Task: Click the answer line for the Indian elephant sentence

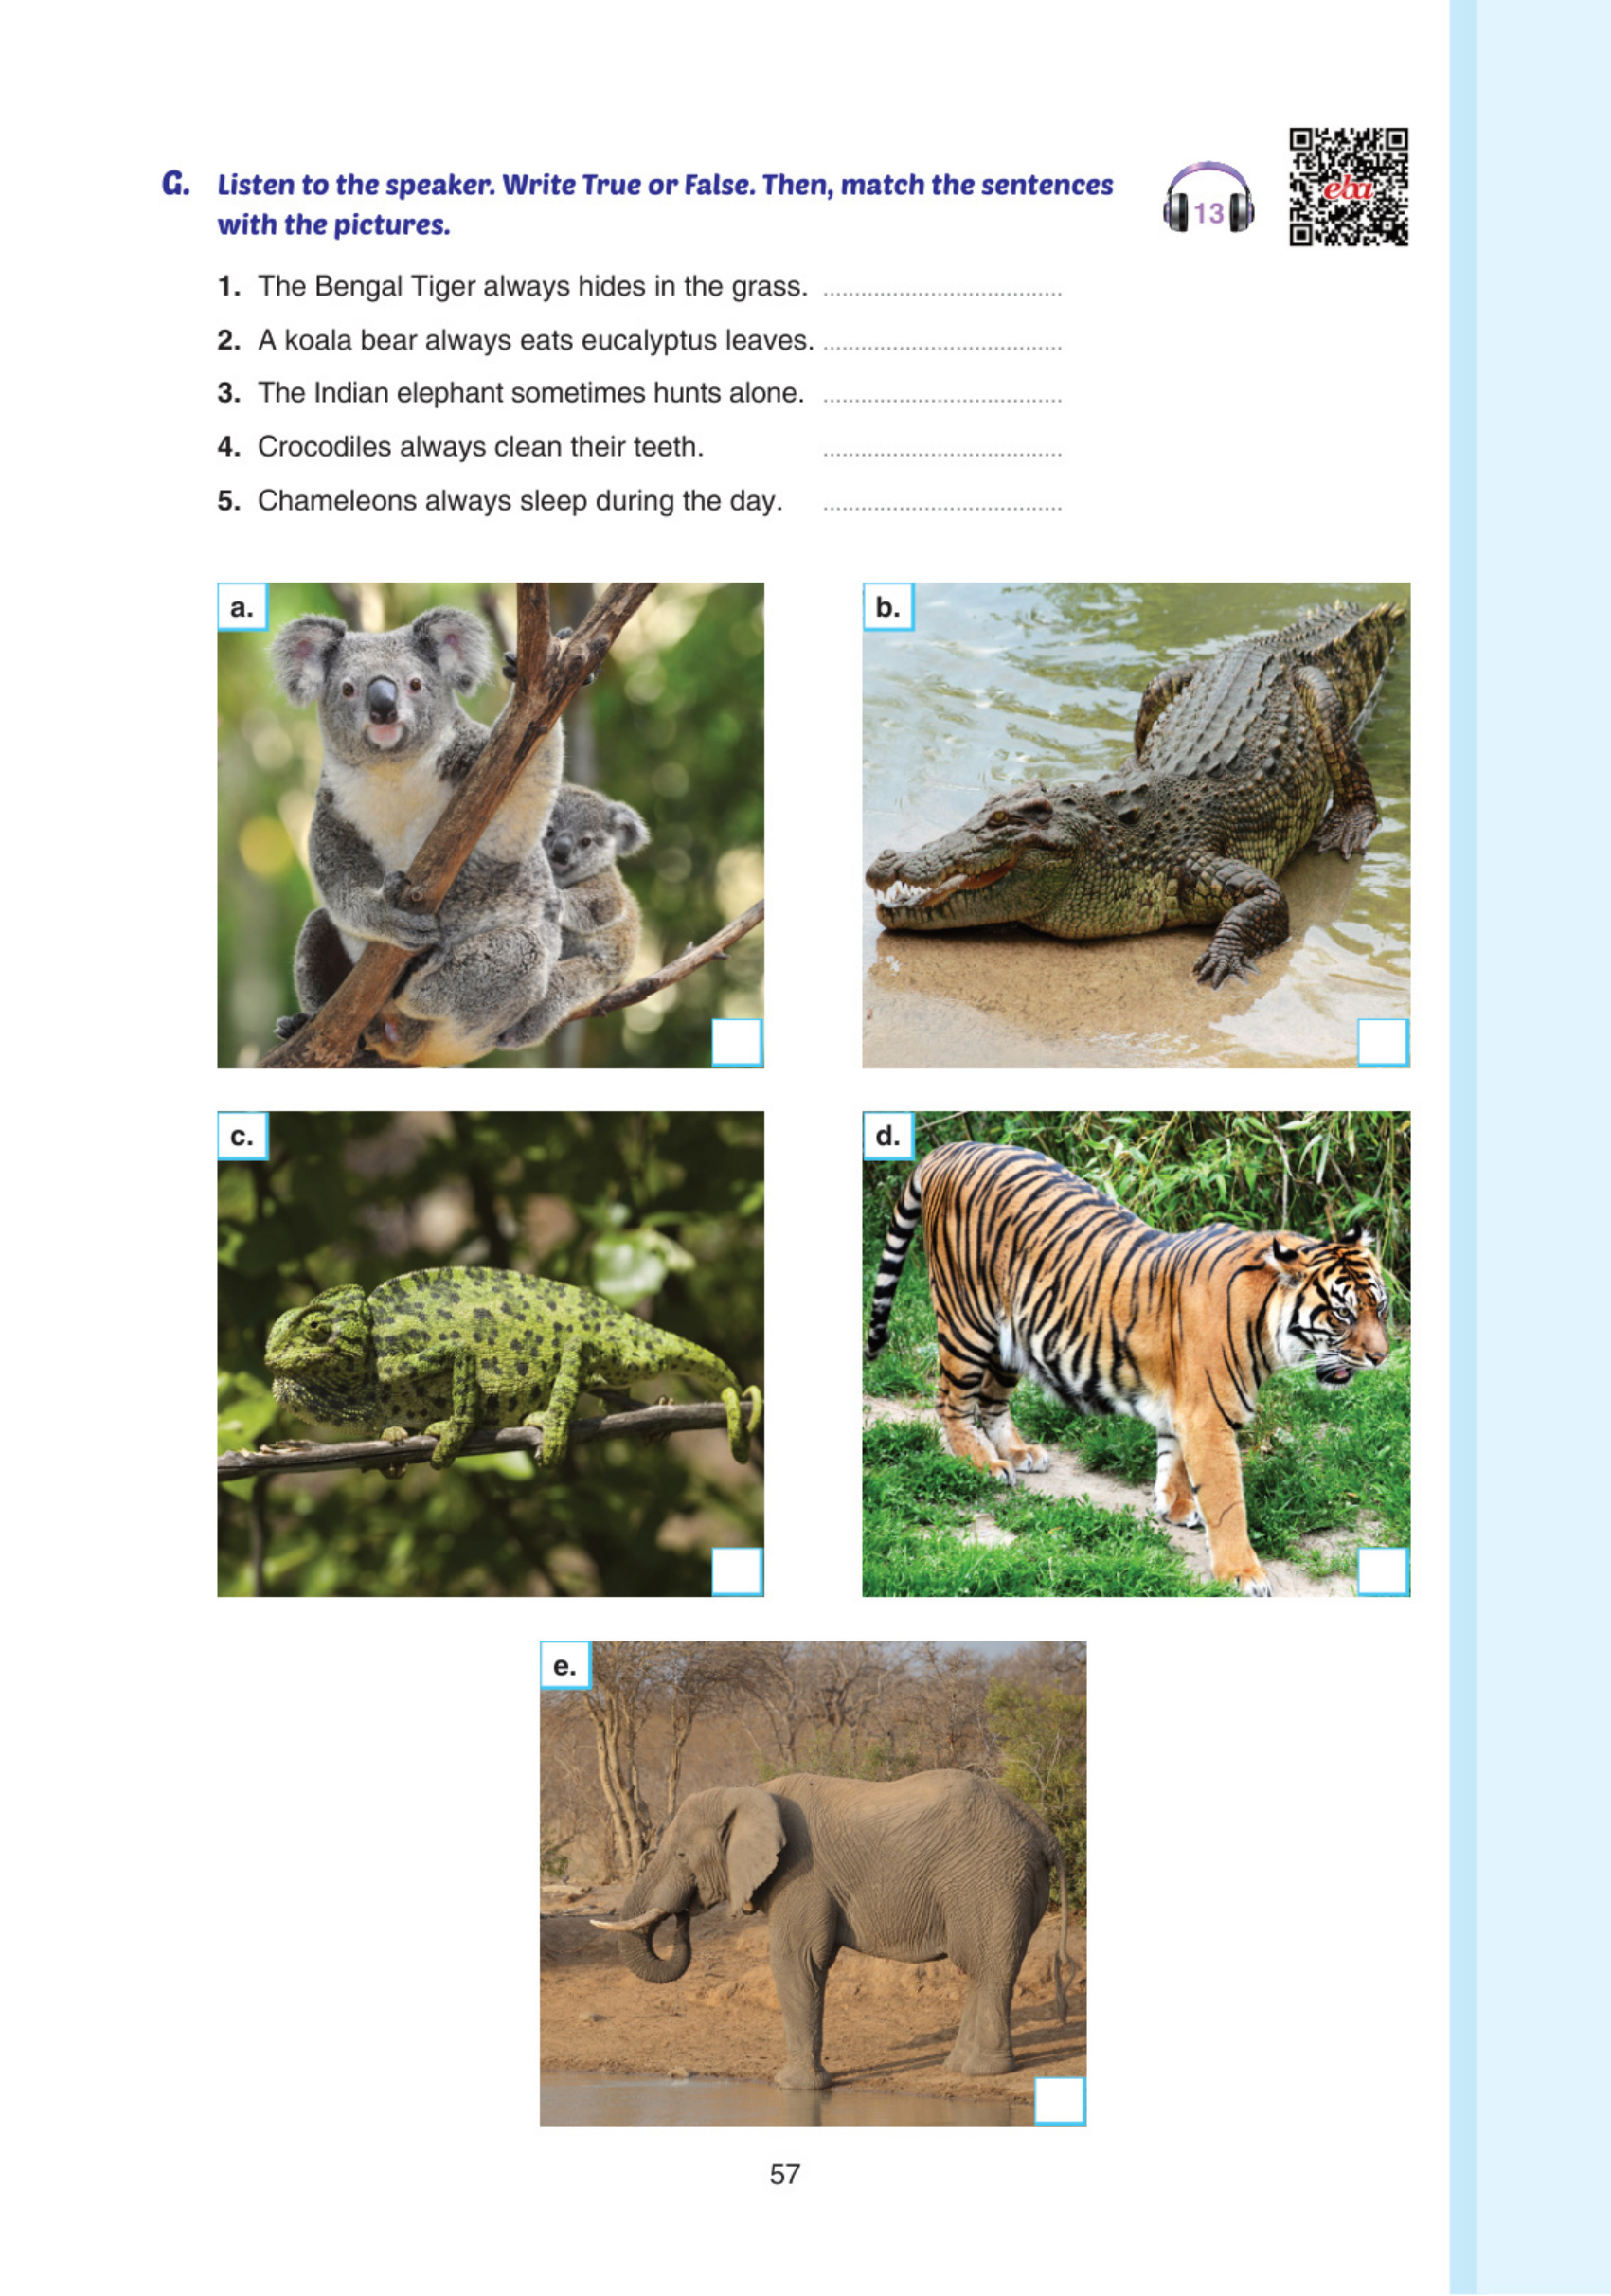Action: click(x=942, y=401)
